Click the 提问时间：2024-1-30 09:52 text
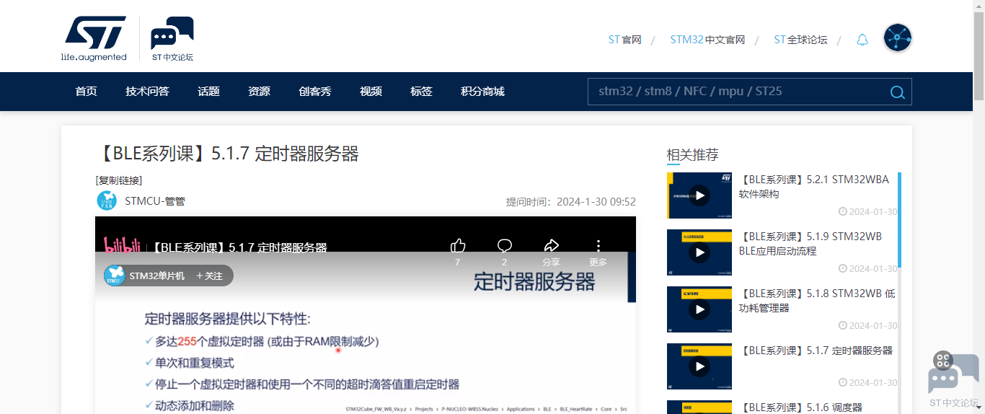 [571, 202]
